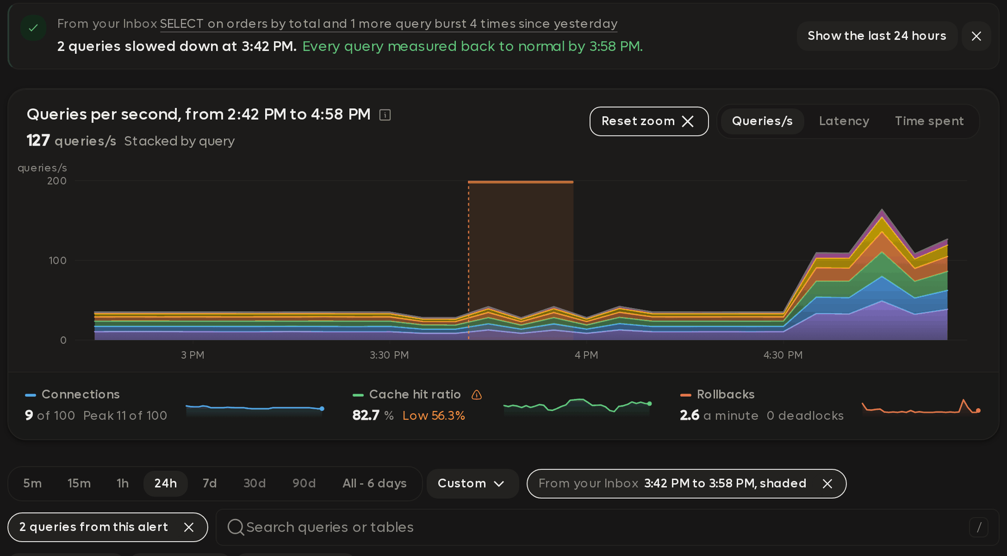This screenshot has width=1007, height=556.
Task: Click the Reset zoom button
Action: click(649, 122)
